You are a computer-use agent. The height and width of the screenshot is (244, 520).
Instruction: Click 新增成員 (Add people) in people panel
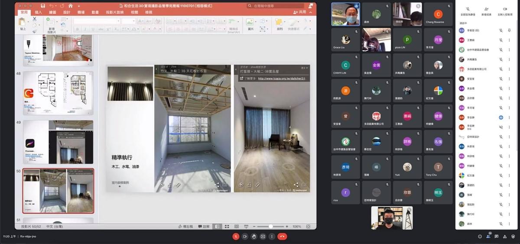pyautogui.click(x=487, y=11)
